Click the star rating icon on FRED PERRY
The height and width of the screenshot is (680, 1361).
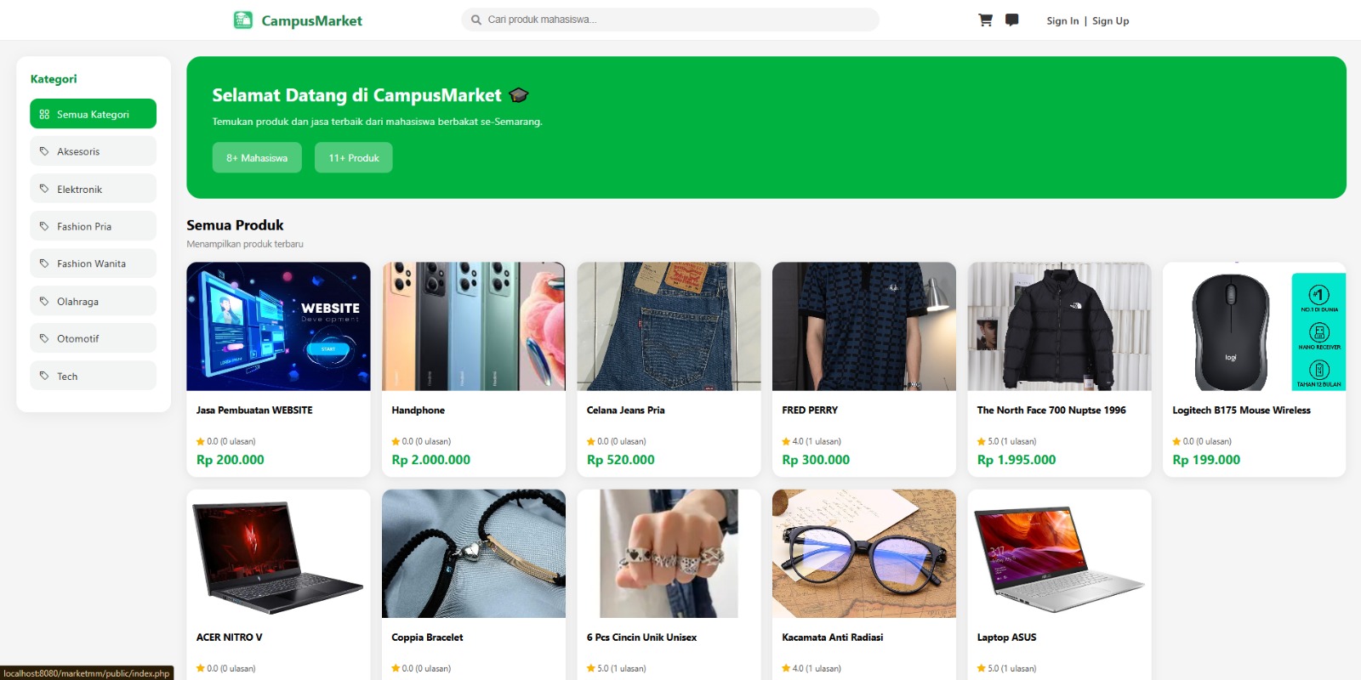(x=786, y=441)
